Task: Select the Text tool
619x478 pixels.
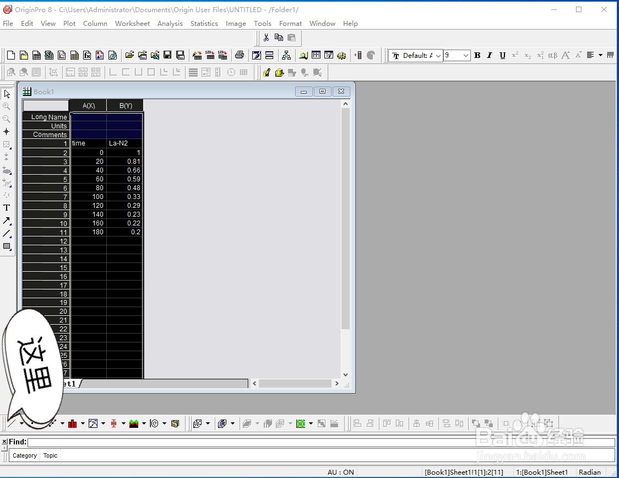Action: [x=7, y=207]
